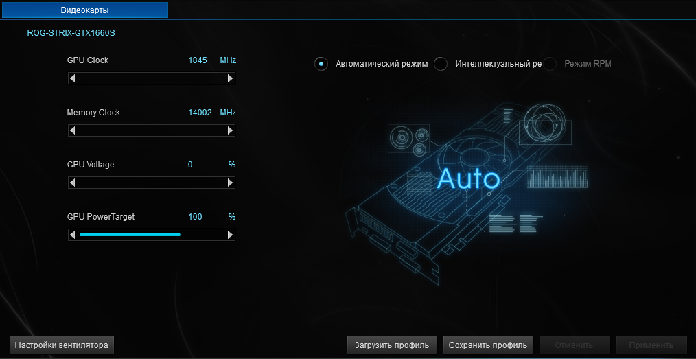Click the Memory Clock value 14002

200,113
